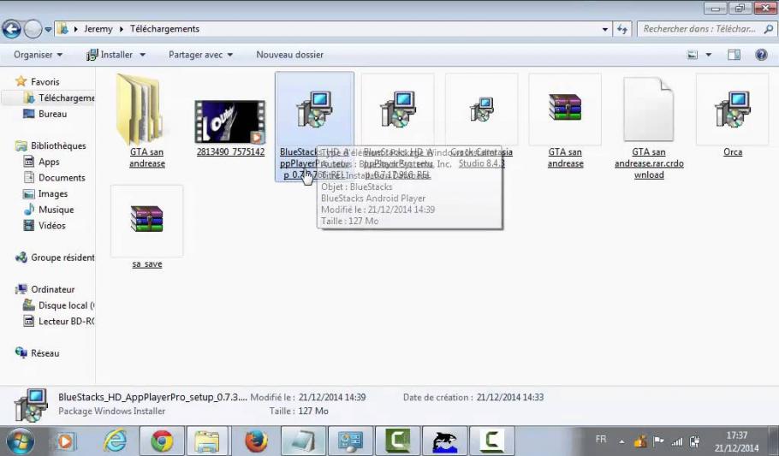The width and height of the screenshot is (779, 456).
Task: Open the address bar history dropdown
Action: [x=604, y=29]
